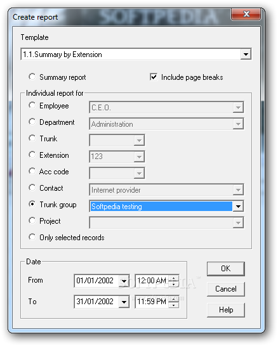Increase the To time with up arrow

174,299
